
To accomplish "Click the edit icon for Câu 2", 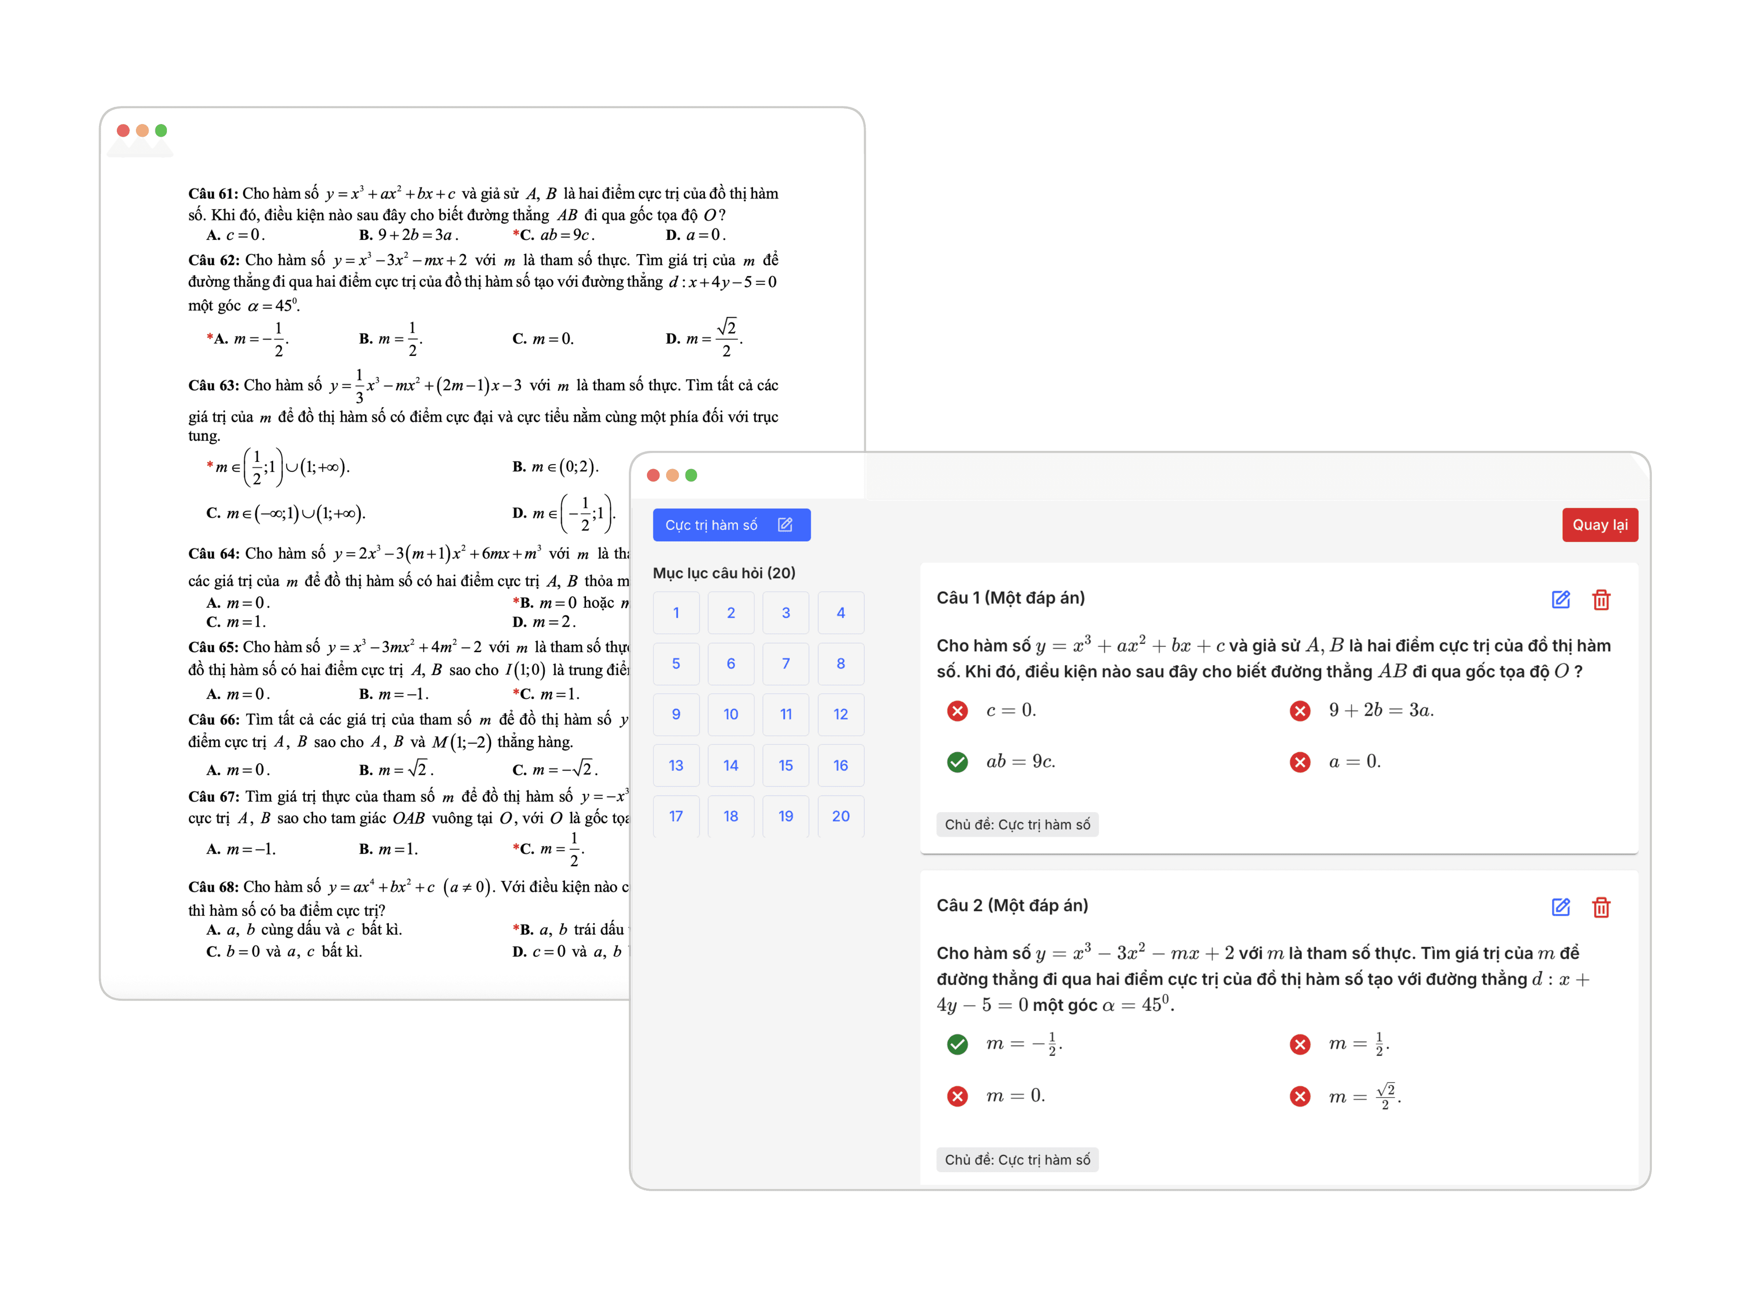I will tap(1560, 907).
